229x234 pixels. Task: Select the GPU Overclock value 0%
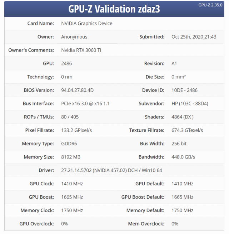[64, 224]
